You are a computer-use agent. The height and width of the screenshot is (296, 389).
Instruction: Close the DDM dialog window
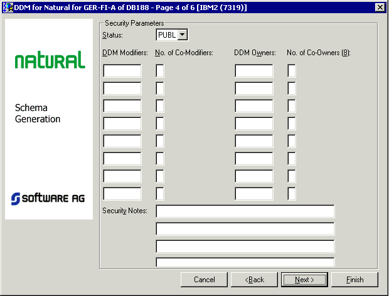pos(380,7)
